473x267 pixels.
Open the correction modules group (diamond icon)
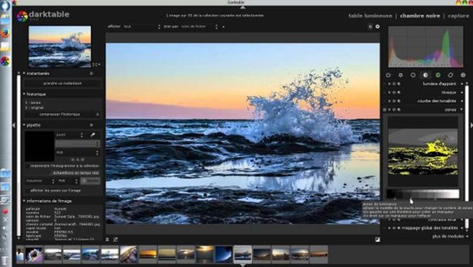(x=450, y=75)
